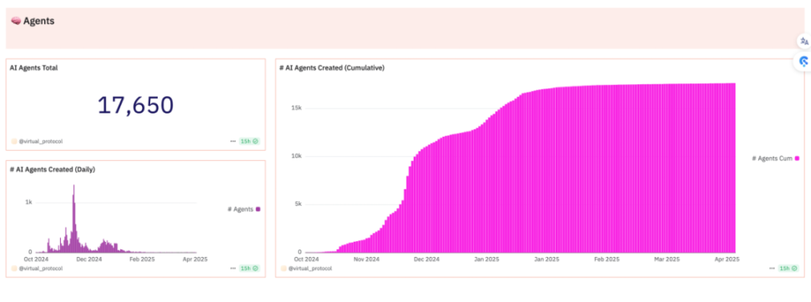Image resolution: width=811 pixels, height=302 pixels.
Task: Click '15k' axis label on Cumulative chart
Action: tap(295, 108)
